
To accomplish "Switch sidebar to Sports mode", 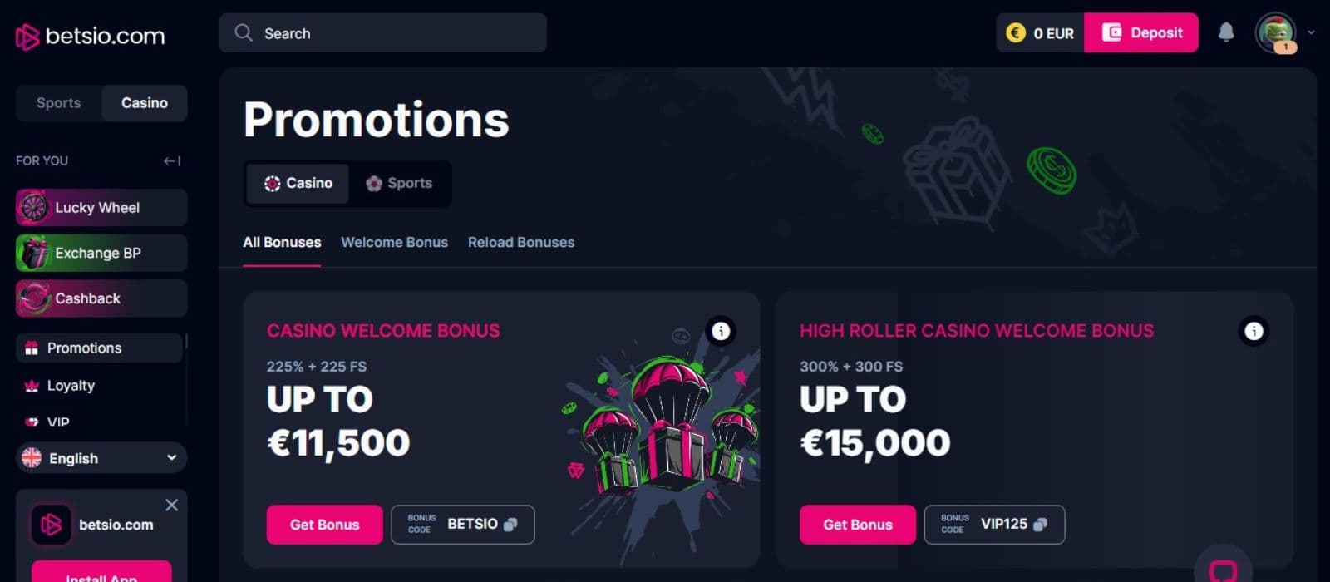I will [59, 103].
